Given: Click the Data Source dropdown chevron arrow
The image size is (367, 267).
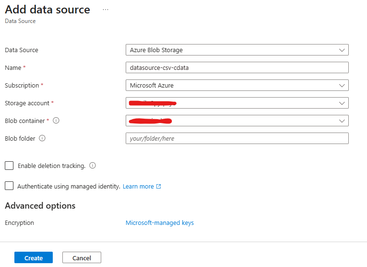Looking at the screenshot, I should click(x=342, y=50).
